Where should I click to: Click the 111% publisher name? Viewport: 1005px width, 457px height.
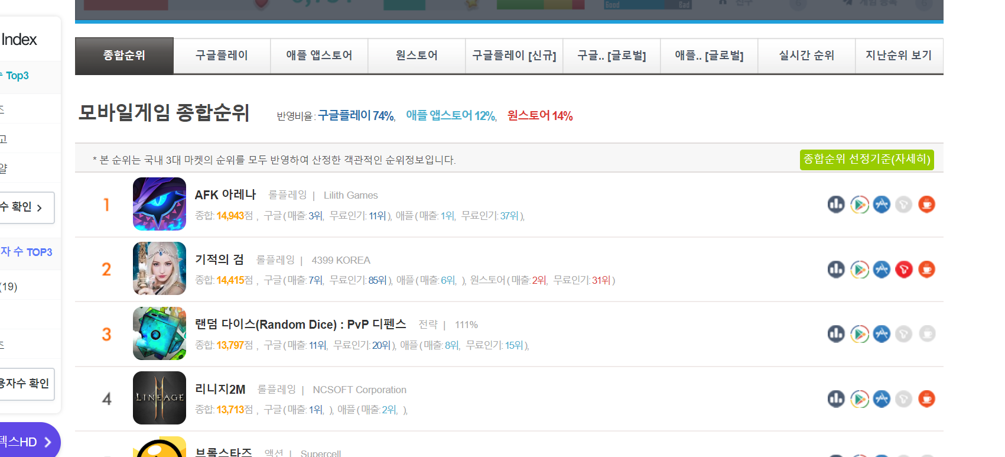pyautogui.click(x=466, y=325)
